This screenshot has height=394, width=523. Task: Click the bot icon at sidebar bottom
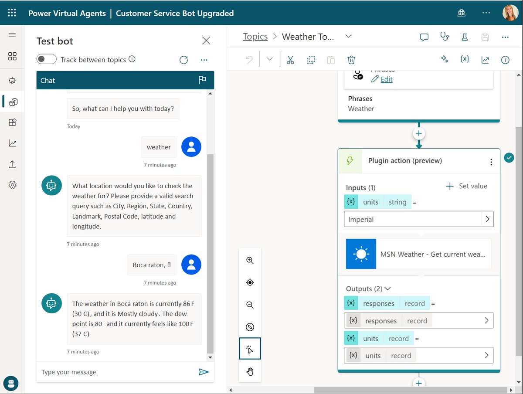coord(12,383)
